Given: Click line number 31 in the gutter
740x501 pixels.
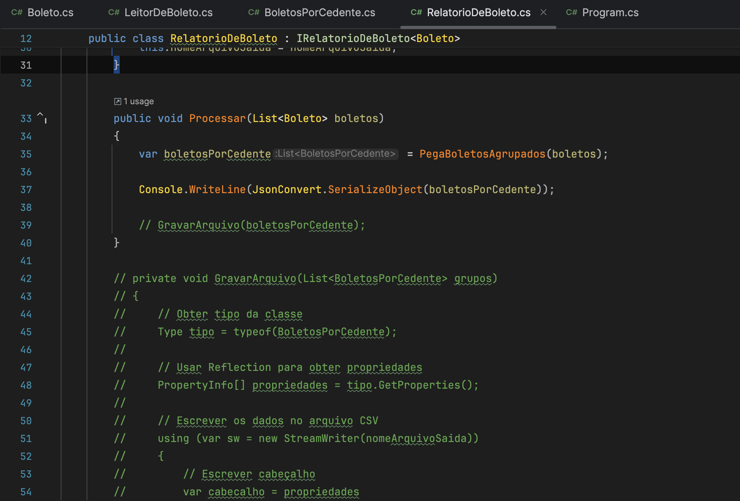Looking at the screenshot, I should (x=26, y=65).
